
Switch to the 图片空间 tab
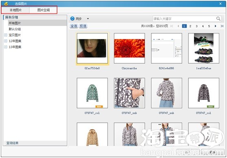click(x=43, y=10)
